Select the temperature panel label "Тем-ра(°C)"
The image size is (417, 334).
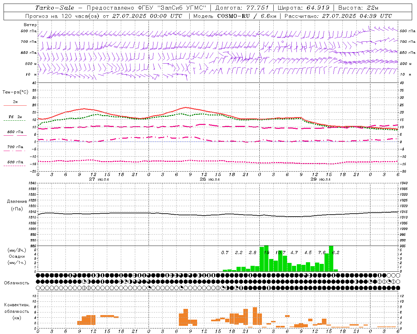coord(15,92)
